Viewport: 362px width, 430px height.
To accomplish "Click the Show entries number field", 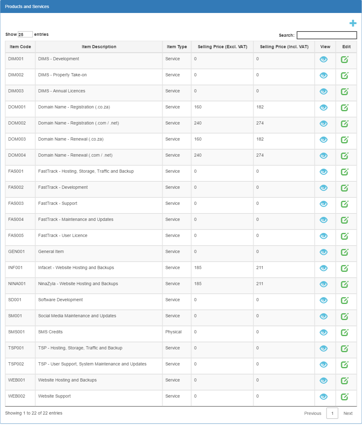I will [25, 34].
